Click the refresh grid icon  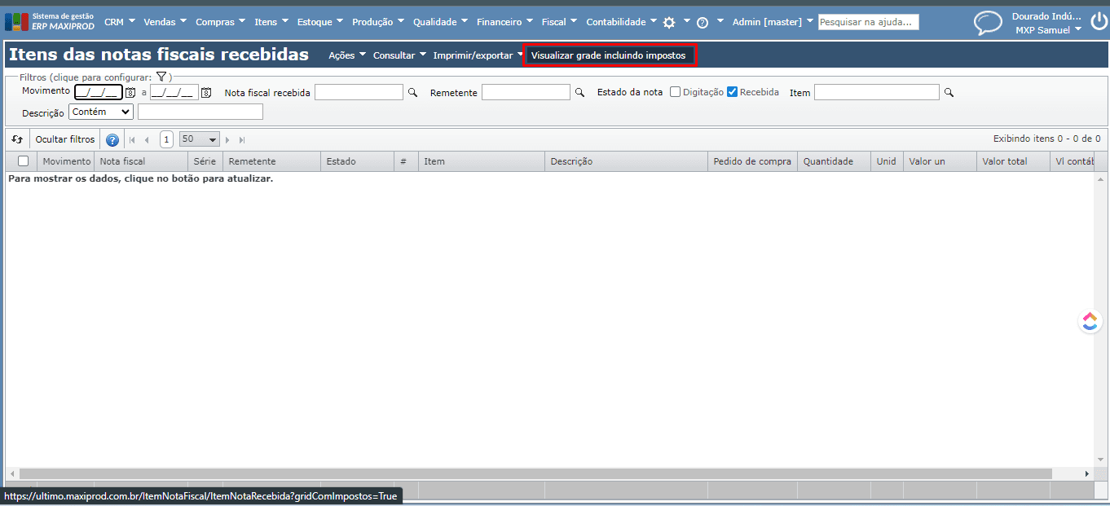coord(17,139)
